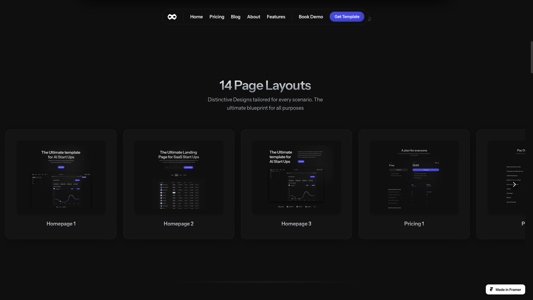Navigate to About page
This screenshot has height=300, width=533.
pos(253,17)
